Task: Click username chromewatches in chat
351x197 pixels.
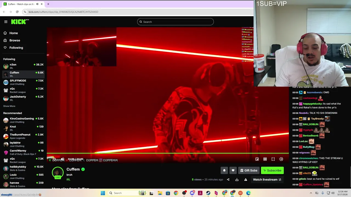Action: (308, 158)
